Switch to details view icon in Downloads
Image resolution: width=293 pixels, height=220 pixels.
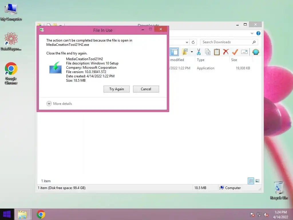[x=251, y=181]
